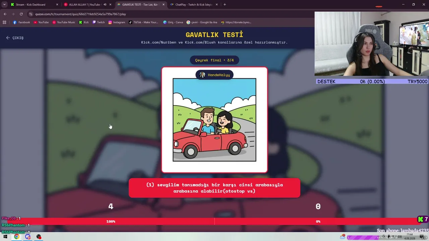Minimize the Chrome window
This screenshot has width=429, height=241.
pos(403,5)
